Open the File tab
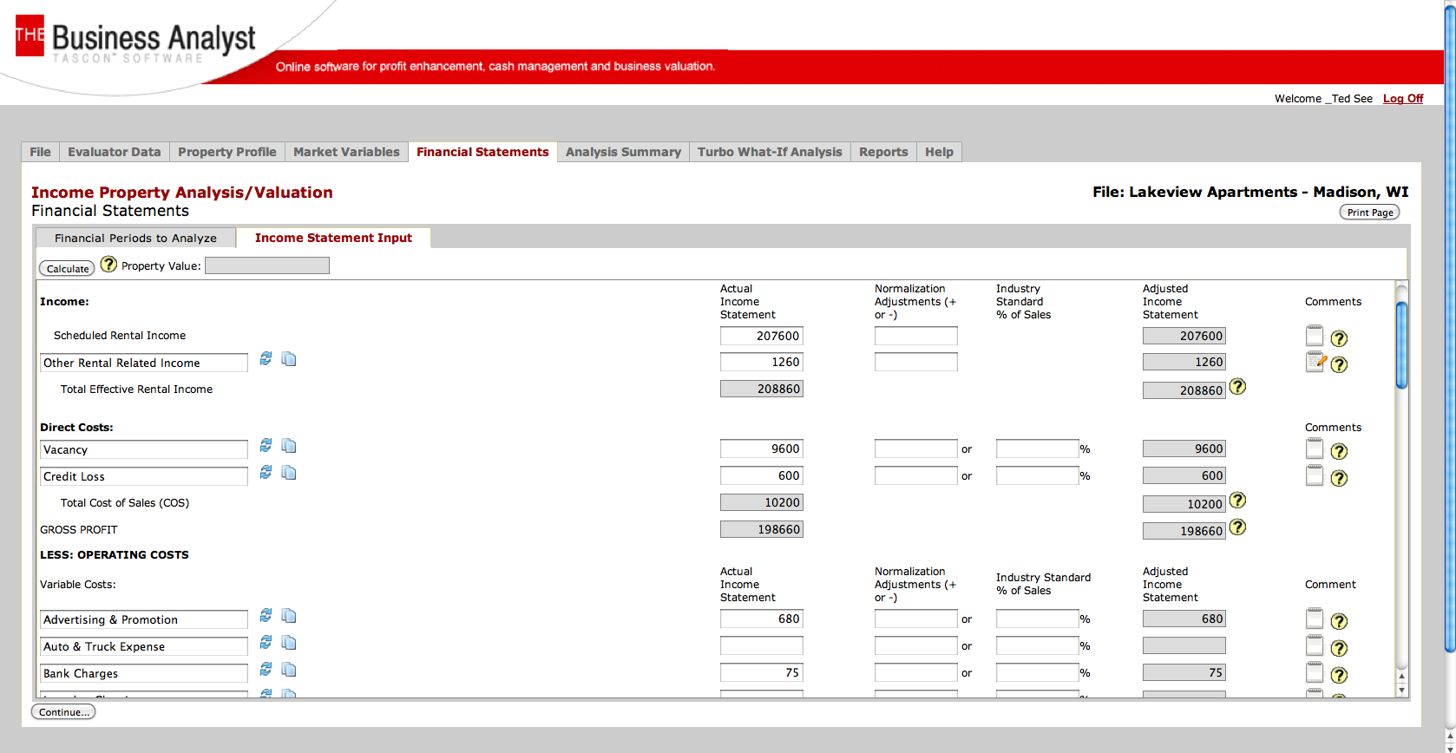 coord(40,152)
